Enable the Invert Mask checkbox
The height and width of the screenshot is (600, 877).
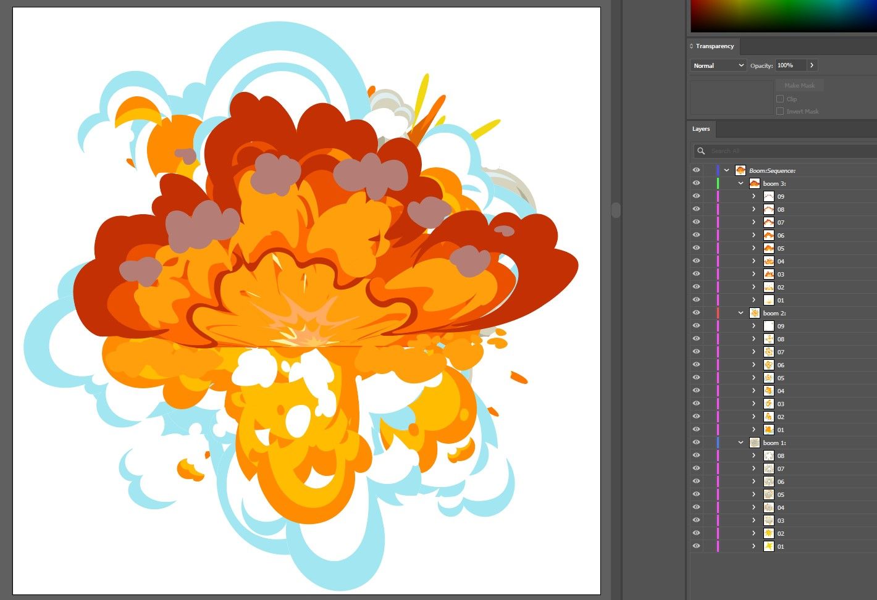[x=780, y=111]
